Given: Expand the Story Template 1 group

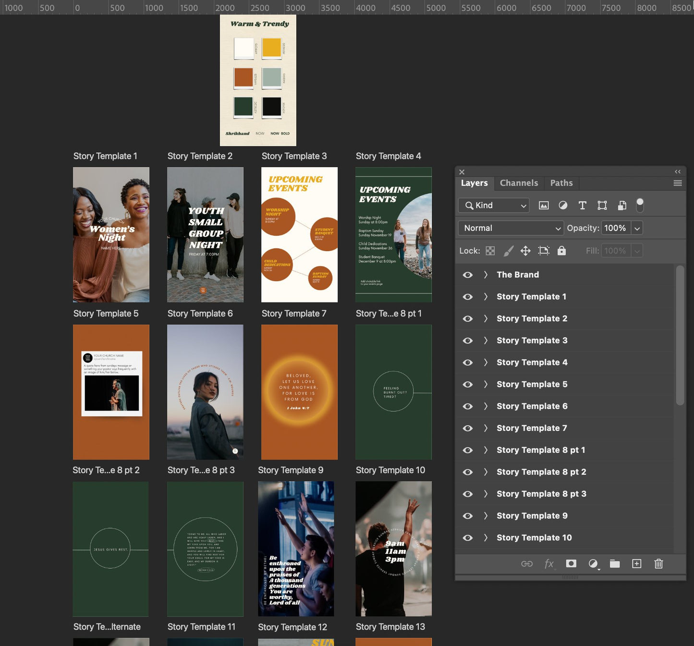Looking at the screenshot, I should (486, 297).
